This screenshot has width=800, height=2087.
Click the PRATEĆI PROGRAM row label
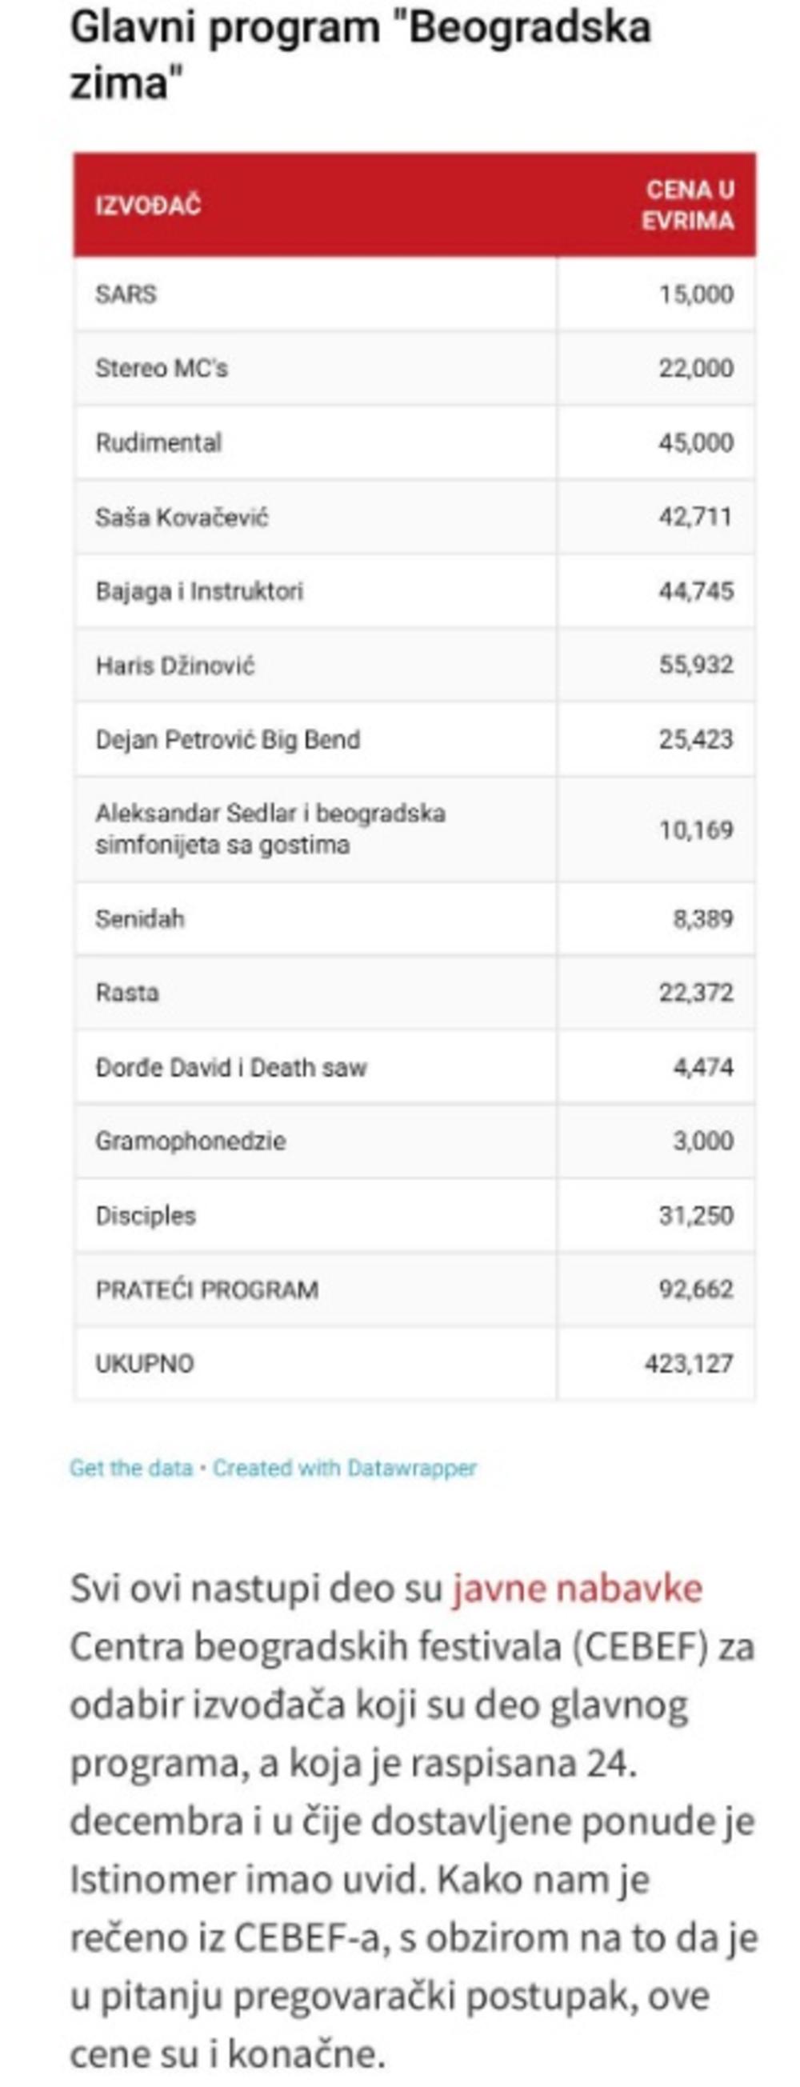[x=206, y=1289]
